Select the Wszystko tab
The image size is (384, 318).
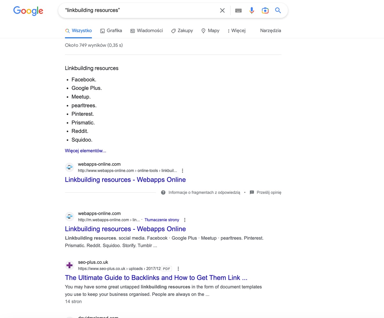point(78,31)
